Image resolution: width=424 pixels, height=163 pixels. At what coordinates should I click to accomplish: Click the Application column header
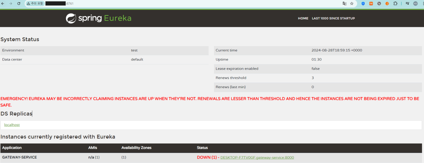pos(12,148)
